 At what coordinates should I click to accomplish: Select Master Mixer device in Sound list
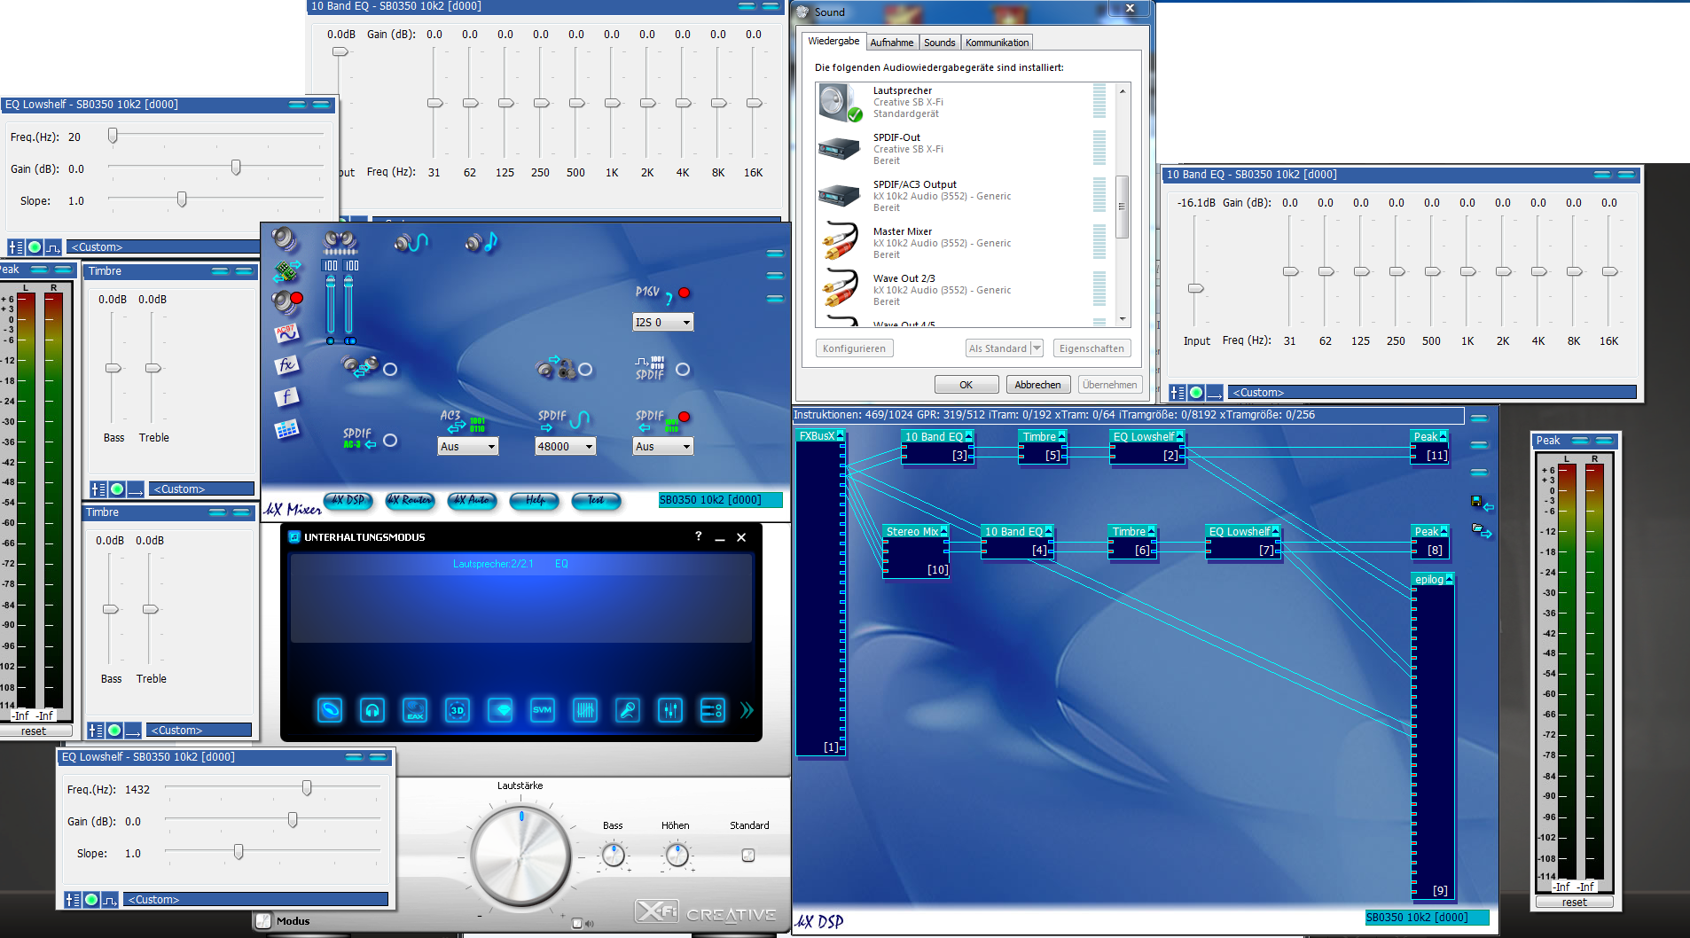961,243
